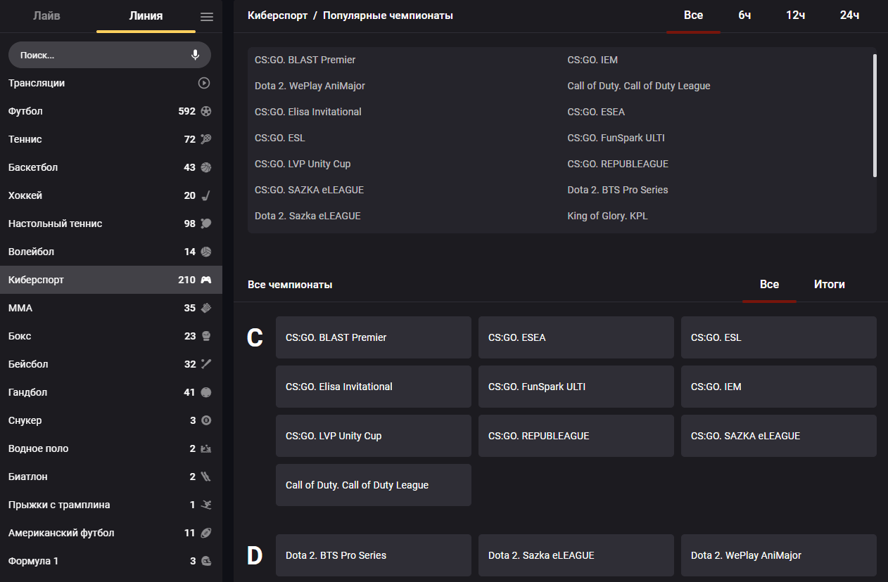Image resolution: width=888 pixels, height=582 pixels.
Task: Click the hamburger menu icon in sidebar
Action: pyautogui.click(x=207, y=17)
